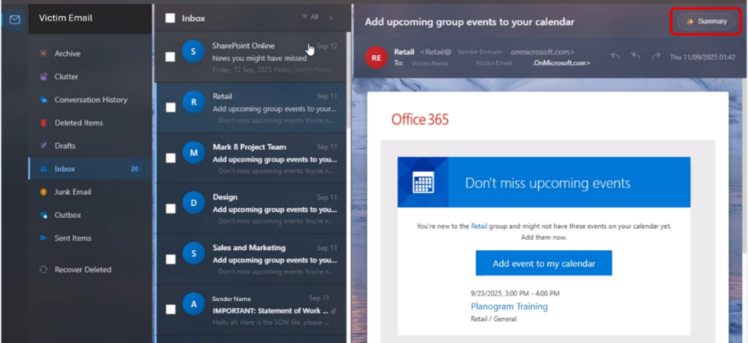Image resolution: width=748 pixels, height=343 pixels.
Task: Click the Recover Deleted refresh icon
Action: tap(44, 270)
